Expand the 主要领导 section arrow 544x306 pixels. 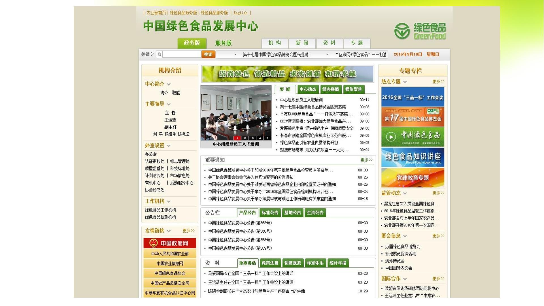coord(169,104)
